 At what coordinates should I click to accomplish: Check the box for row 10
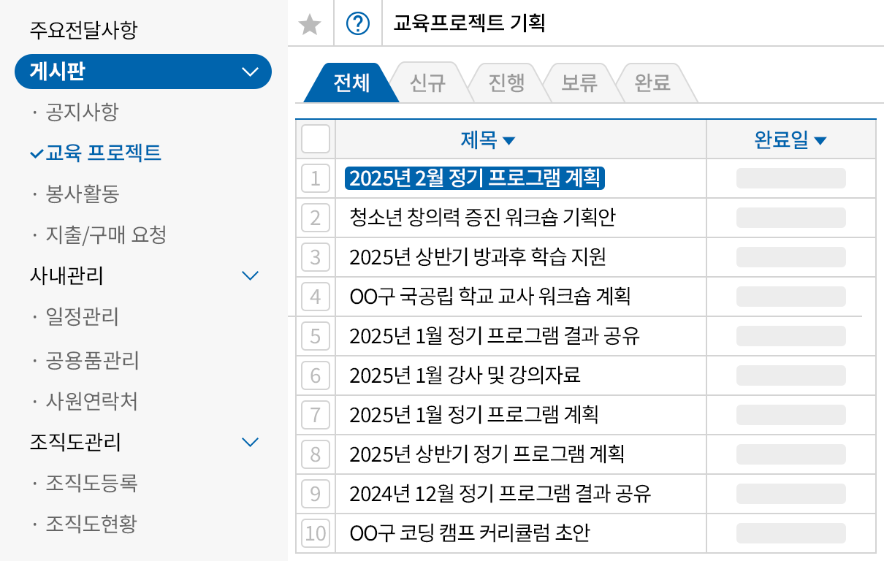315,533
